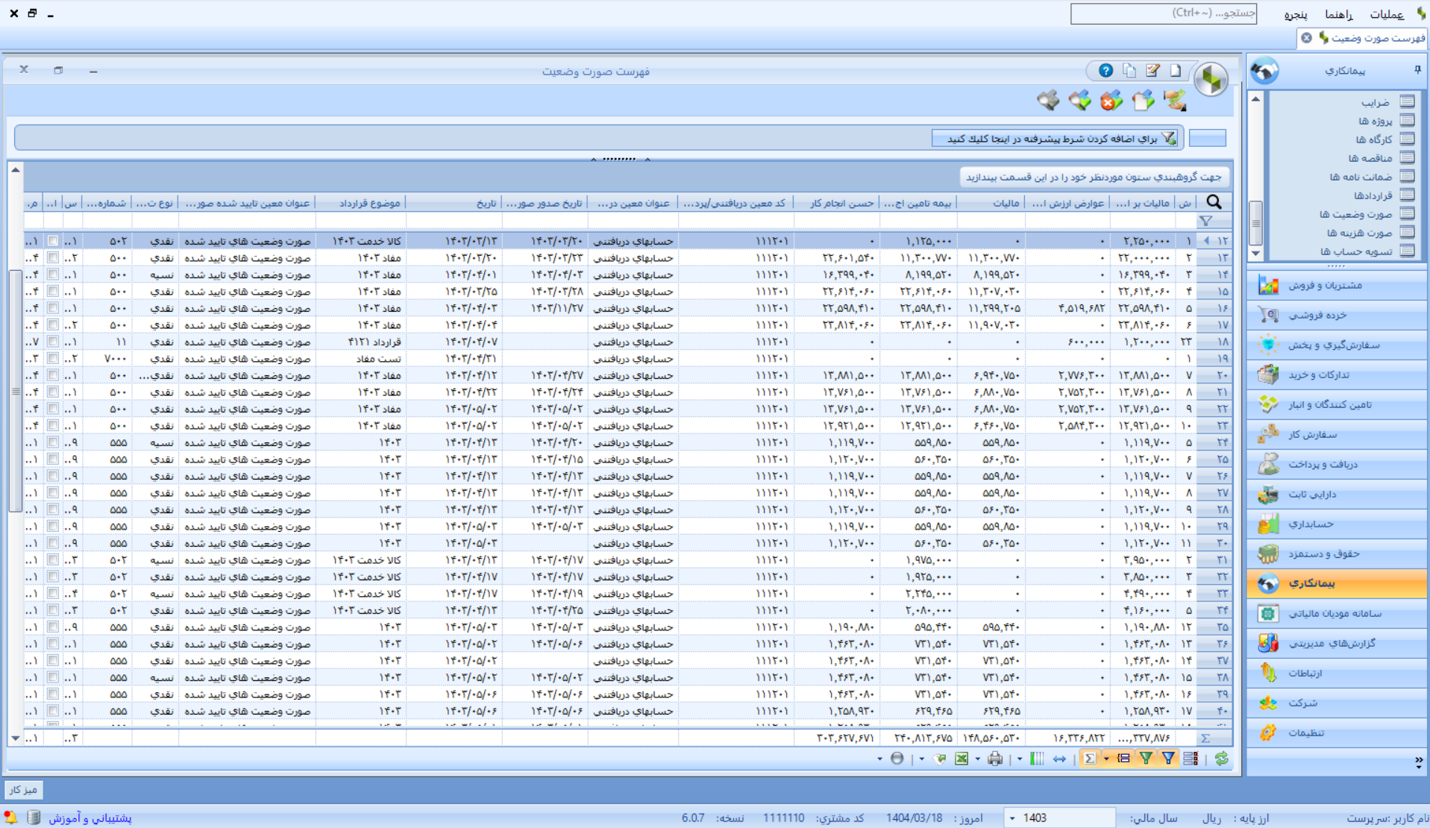Open قراردادها in the sidebar tree
The image size is (1430, 828).
tap(1373, 195)
